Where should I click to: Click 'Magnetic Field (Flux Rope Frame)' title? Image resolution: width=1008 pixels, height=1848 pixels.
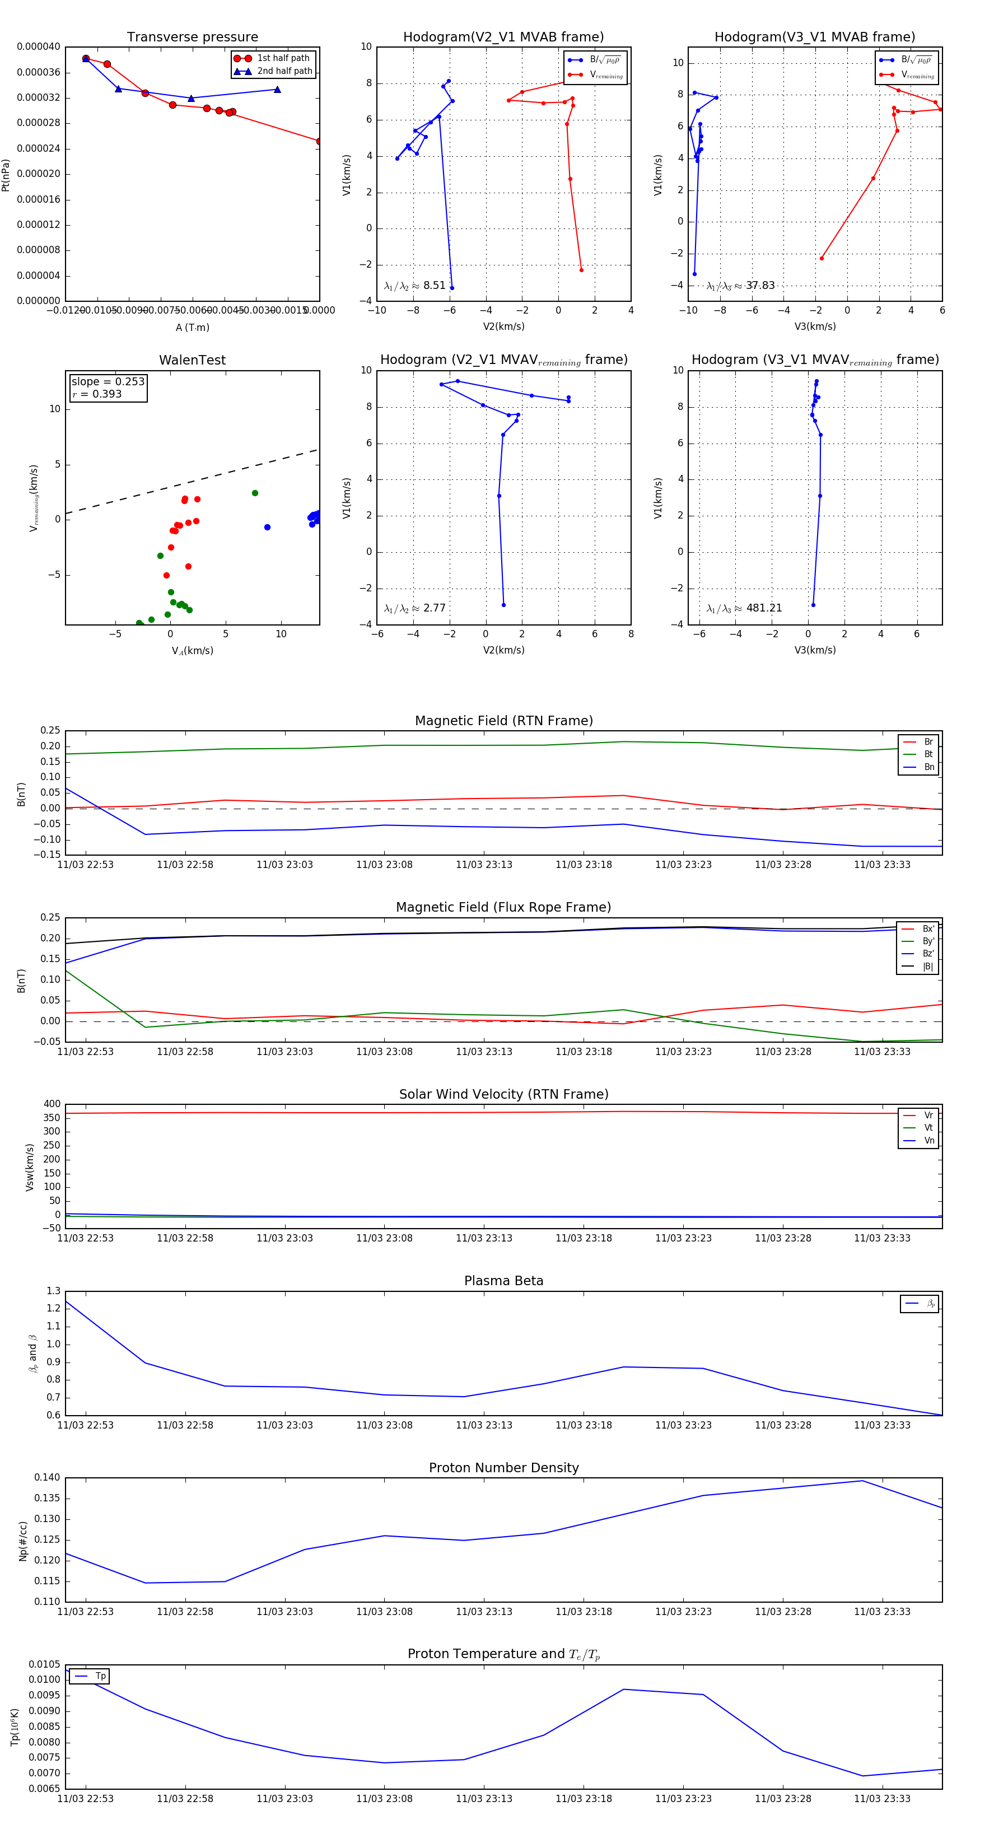pyautogui.click(x=503, y=908)
